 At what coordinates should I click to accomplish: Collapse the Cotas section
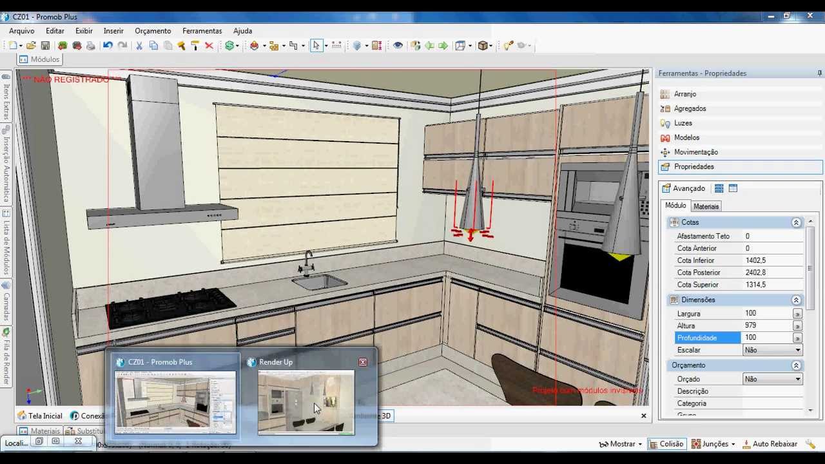pyautogui.click(x=796, y=222)
